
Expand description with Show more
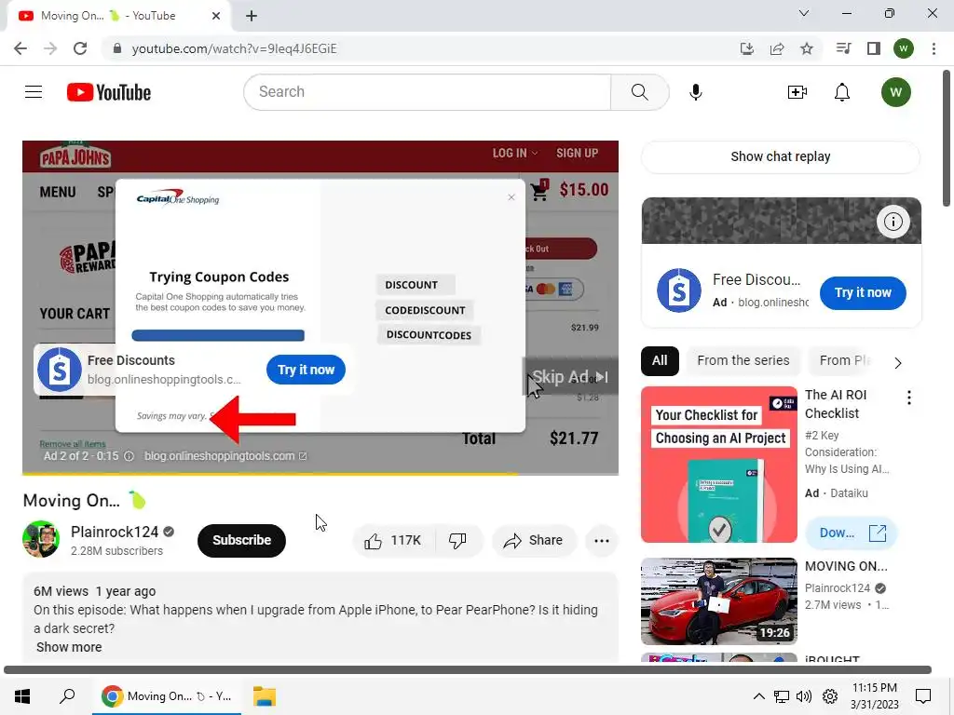pos(69,647)
